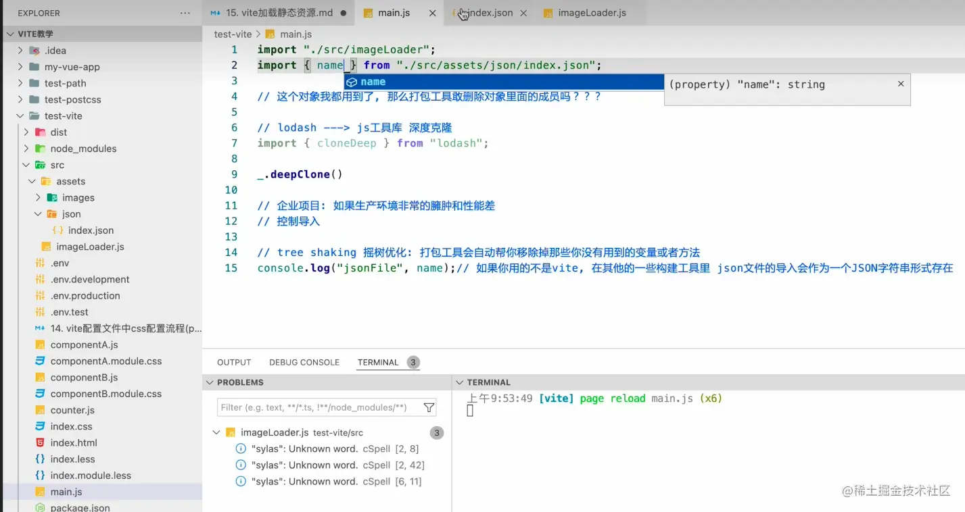Click the markdown icon beside 14. vite配置文件
The width and height of the screenshot is (965, 512).
click(x=39, y=328)
